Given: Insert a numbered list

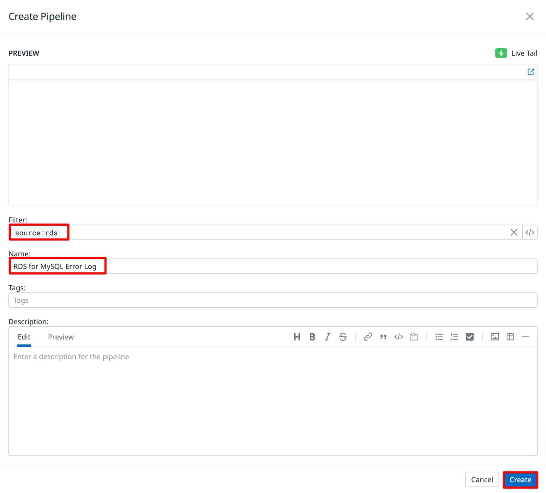Looking at the screenshot, I should coord(454,337).
